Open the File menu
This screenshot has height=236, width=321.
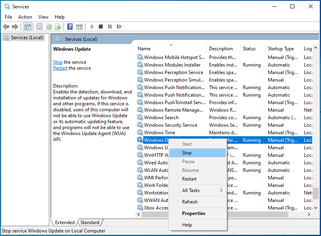8,17
